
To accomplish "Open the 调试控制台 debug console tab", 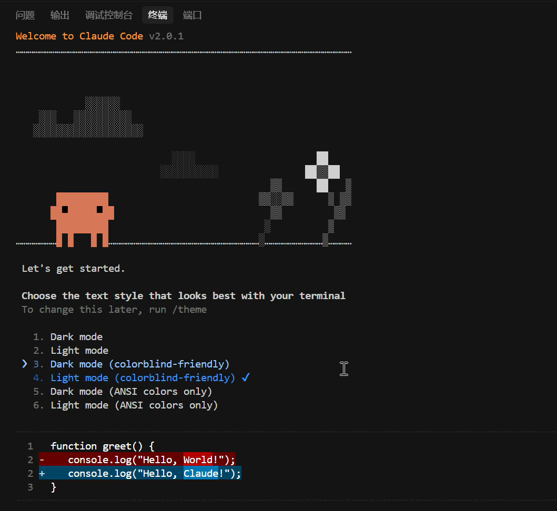I will point(109,15).
